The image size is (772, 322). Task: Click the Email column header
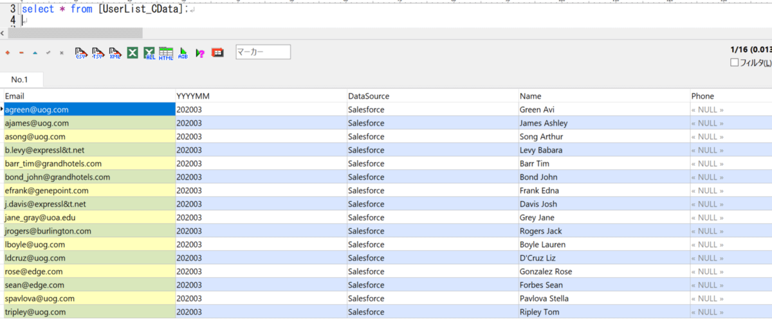[15, 96]
